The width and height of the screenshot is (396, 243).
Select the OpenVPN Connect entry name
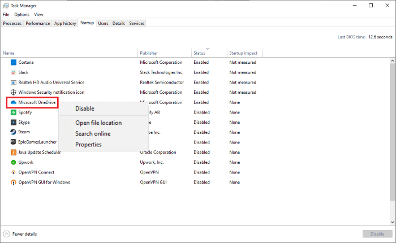coord(36,172)
